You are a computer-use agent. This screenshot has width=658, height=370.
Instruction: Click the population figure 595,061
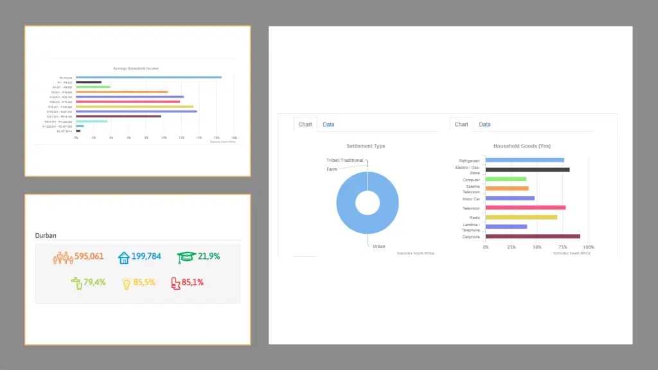click(x=89, y=256)
